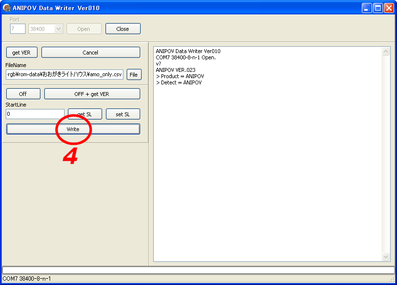Focus the StartLine value field
Screen dimensions: 397x285
pyautogui.click(x=35, y=114)
